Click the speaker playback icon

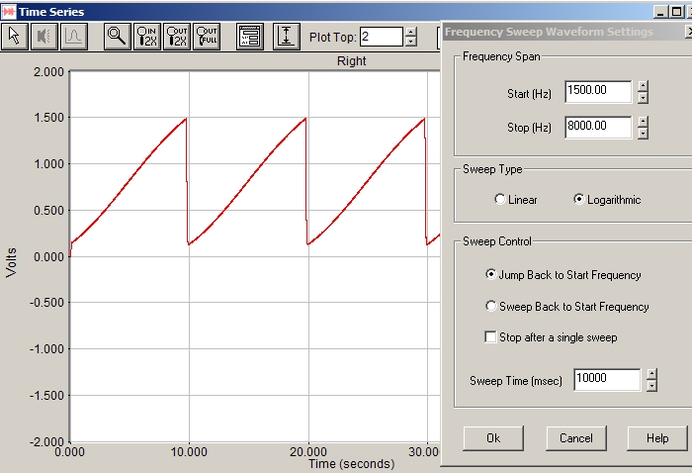[44, 37]
